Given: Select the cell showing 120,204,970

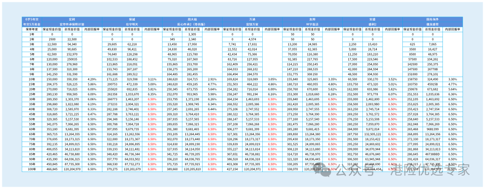Looking at the screenshot, I should 72,169.
